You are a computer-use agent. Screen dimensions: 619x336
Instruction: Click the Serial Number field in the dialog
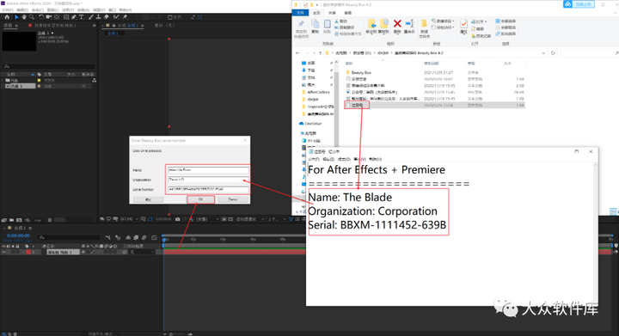pyautogui.click(x=208, y=189)
